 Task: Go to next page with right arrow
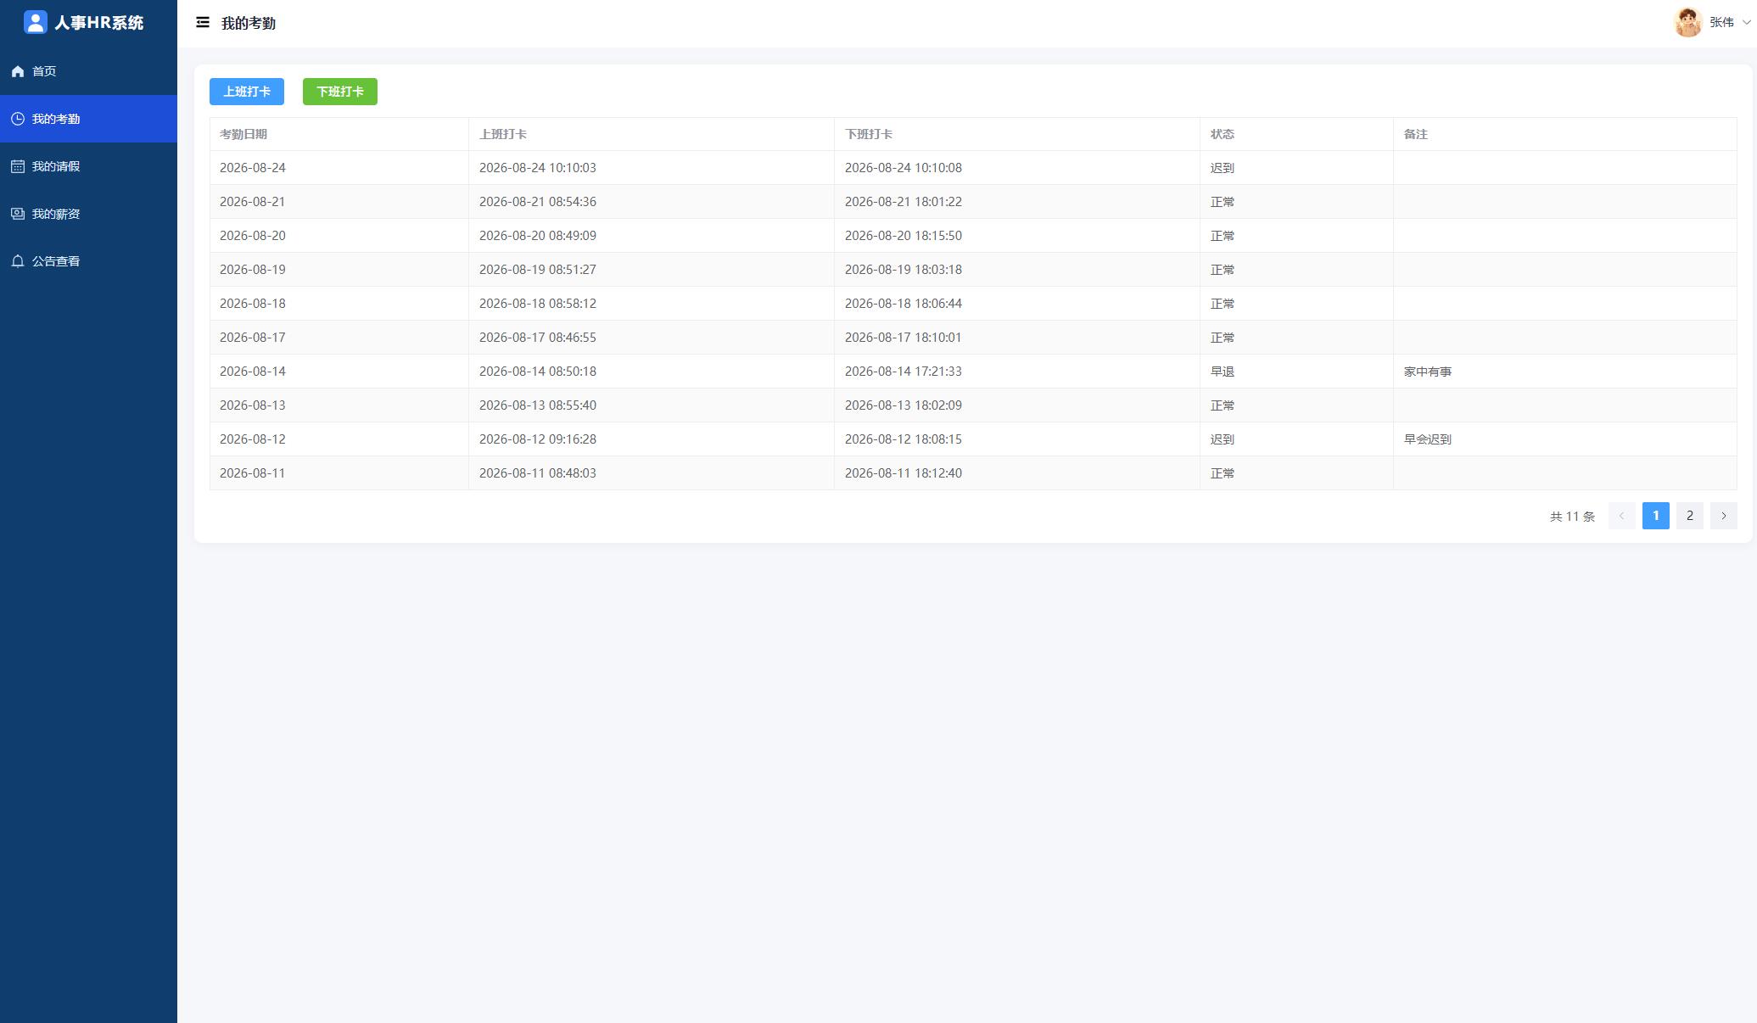click(1723, 516)
